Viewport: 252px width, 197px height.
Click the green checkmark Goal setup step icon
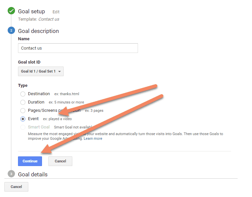coord(11,11)
